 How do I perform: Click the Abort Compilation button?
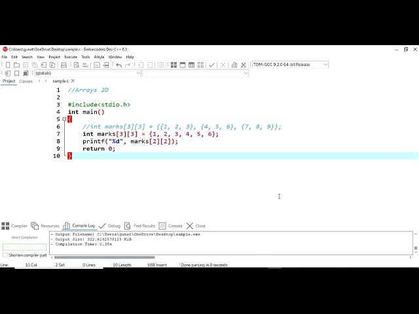25,237
